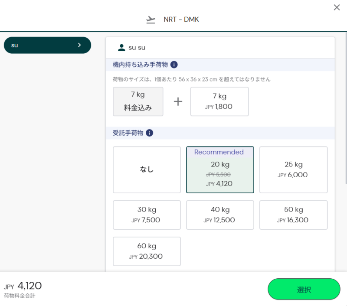Close the baggage selection dialog
Image resolution: width=347 pixels, height=306 pixels.
[x=337, y=7]
